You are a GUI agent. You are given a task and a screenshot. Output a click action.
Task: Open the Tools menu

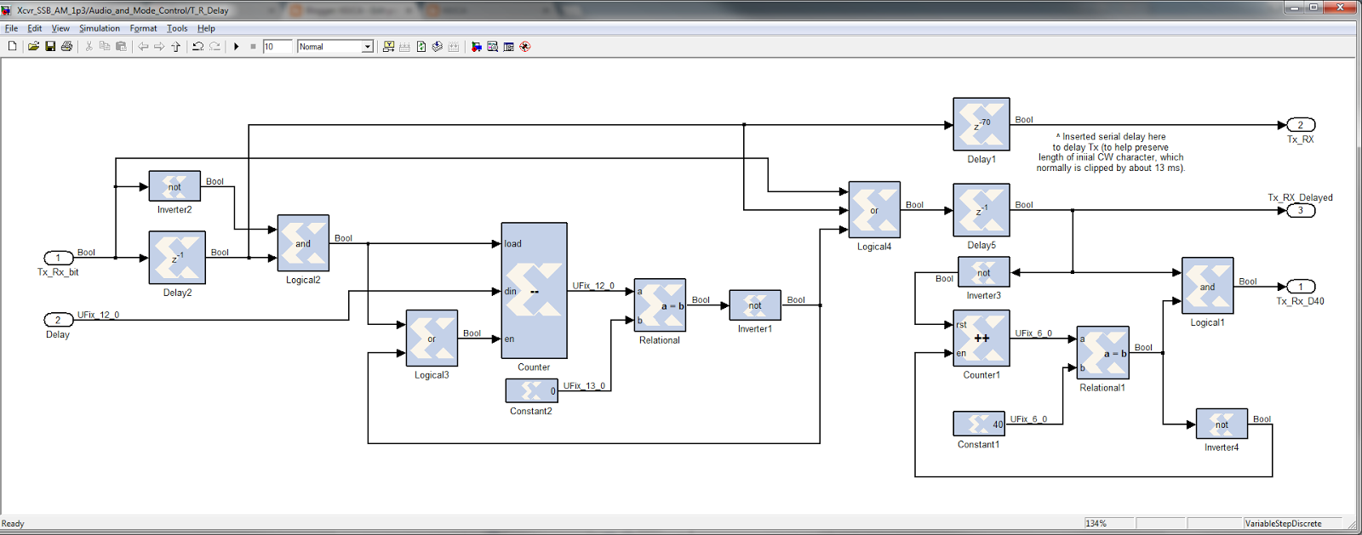tap(177, 28)
